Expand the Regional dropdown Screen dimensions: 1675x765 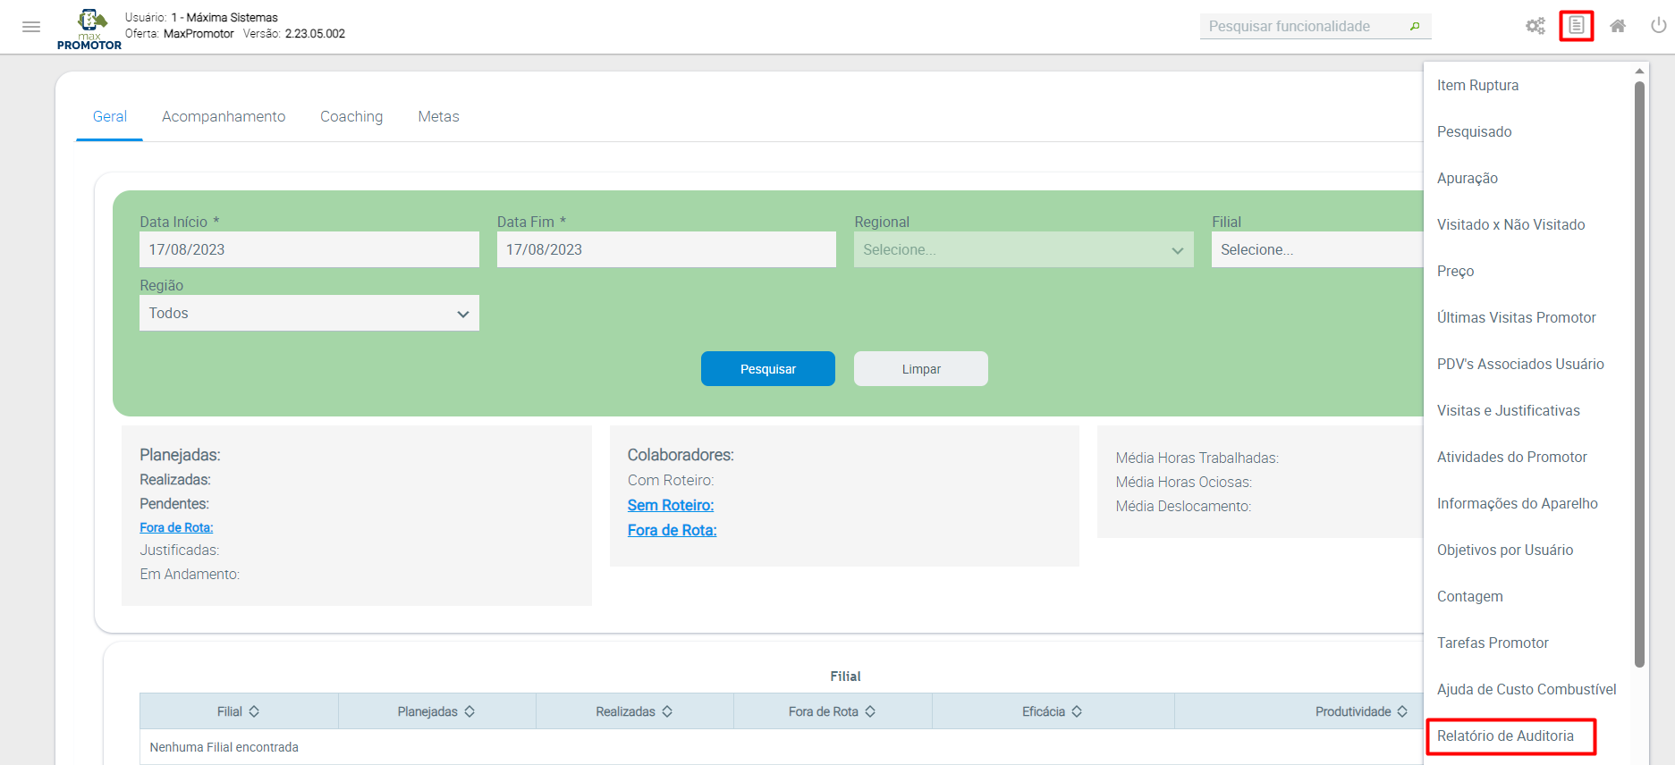[1023, 250]
